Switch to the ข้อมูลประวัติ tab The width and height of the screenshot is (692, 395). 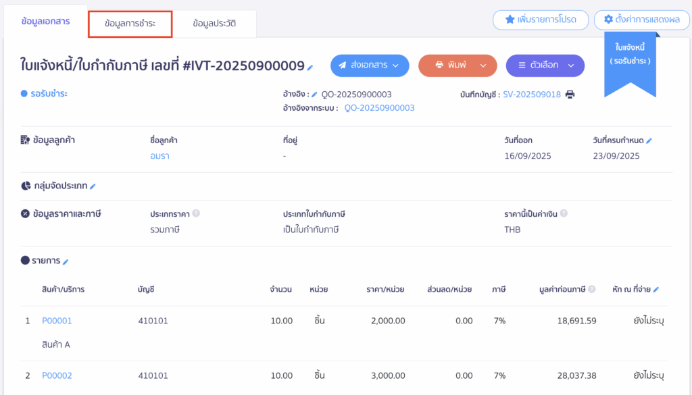coord(214,24)
